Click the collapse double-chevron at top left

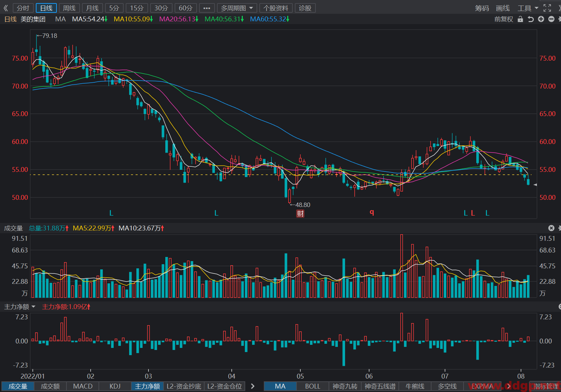pyautogui.click(x=6, y=8)
